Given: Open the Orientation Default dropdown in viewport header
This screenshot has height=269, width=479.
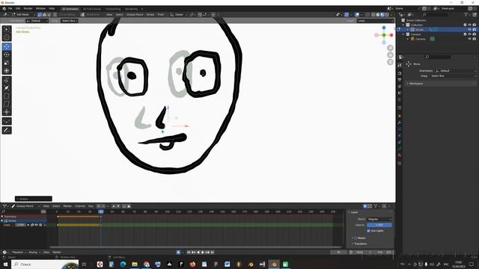Looking at the screenshot, I should (x=37, y=21).
